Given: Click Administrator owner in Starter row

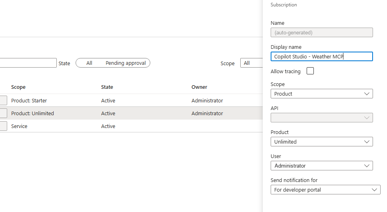Looking at the screenshot, I should [207, 101].
